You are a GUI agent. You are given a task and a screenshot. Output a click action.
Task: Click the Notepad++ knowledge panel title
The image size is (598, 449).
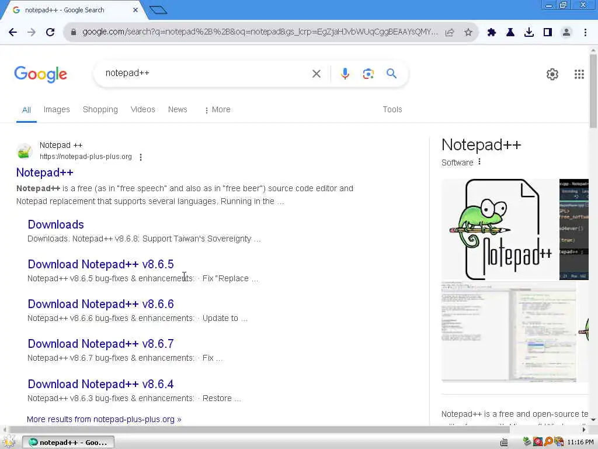481,145
